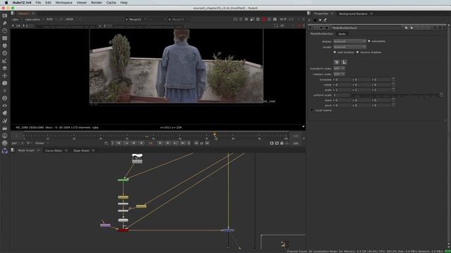The image size is (451, 253).
Task: Open the Cache menu
Action: pyautogui.click(x=111, y=3)
